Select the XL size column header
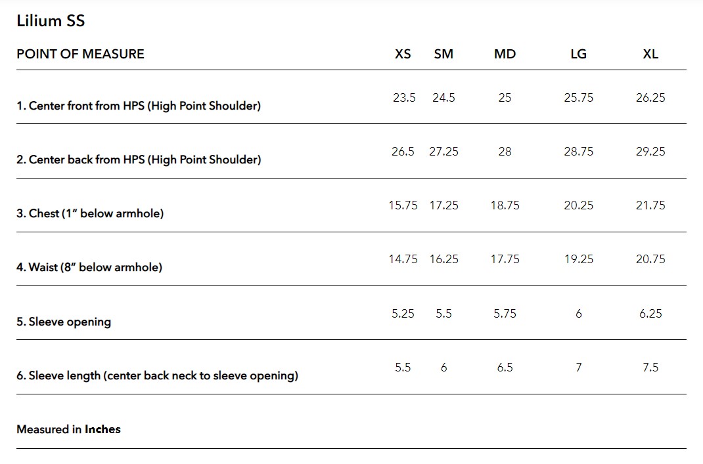This screenshot has height=464, width=703. click(650, 54)
